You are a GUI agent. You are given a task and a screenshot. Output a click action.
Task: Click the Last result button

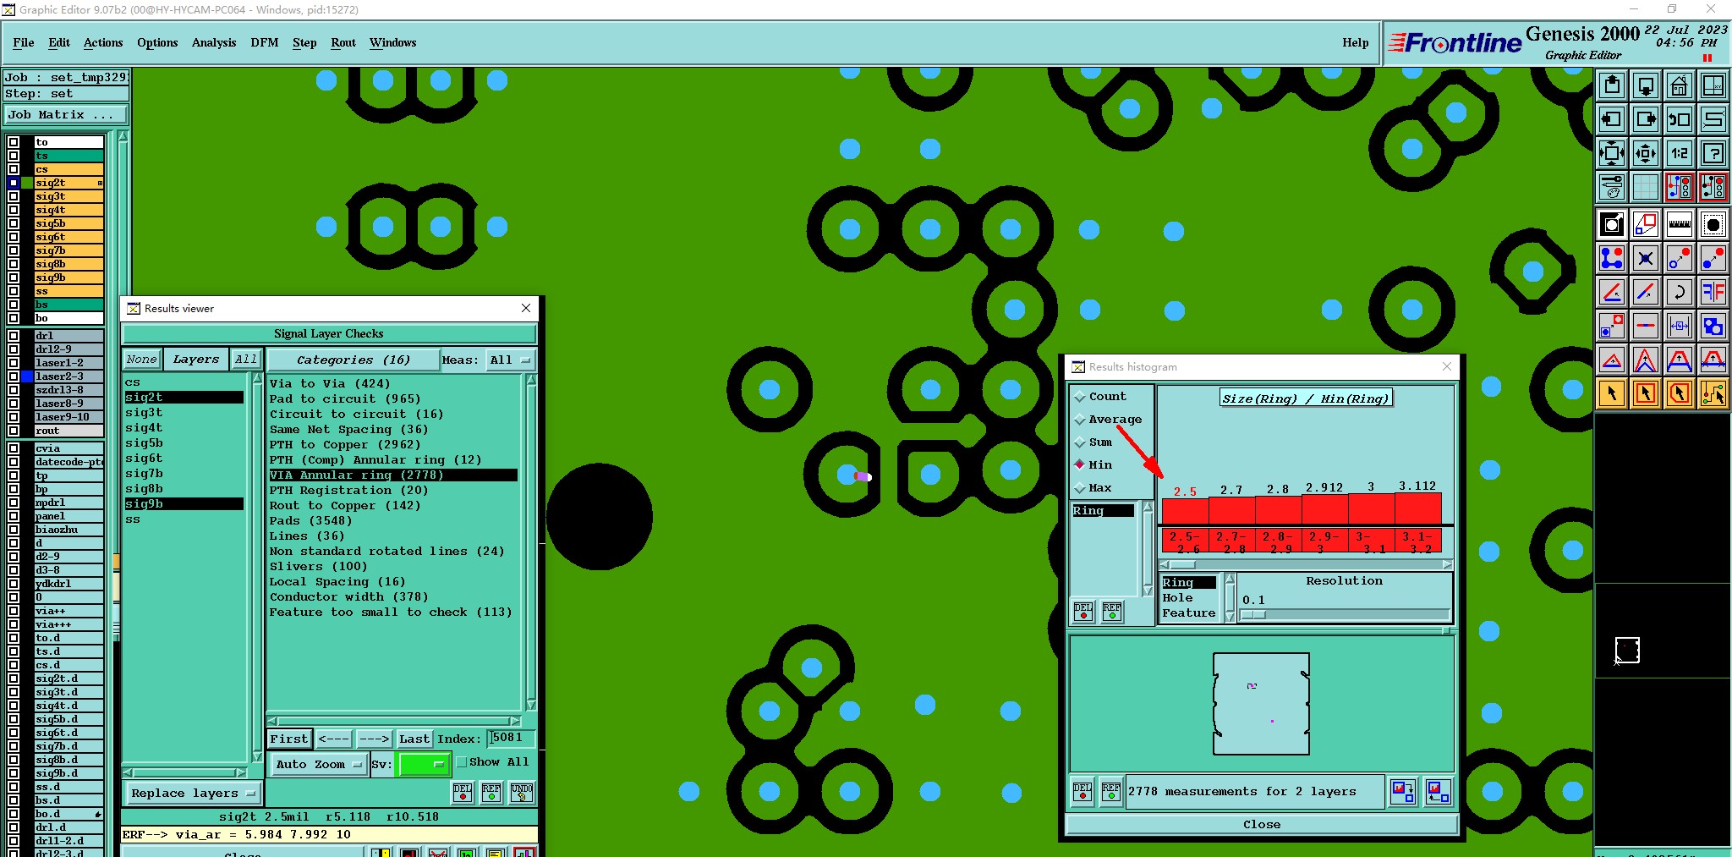(x=414, y=739)
